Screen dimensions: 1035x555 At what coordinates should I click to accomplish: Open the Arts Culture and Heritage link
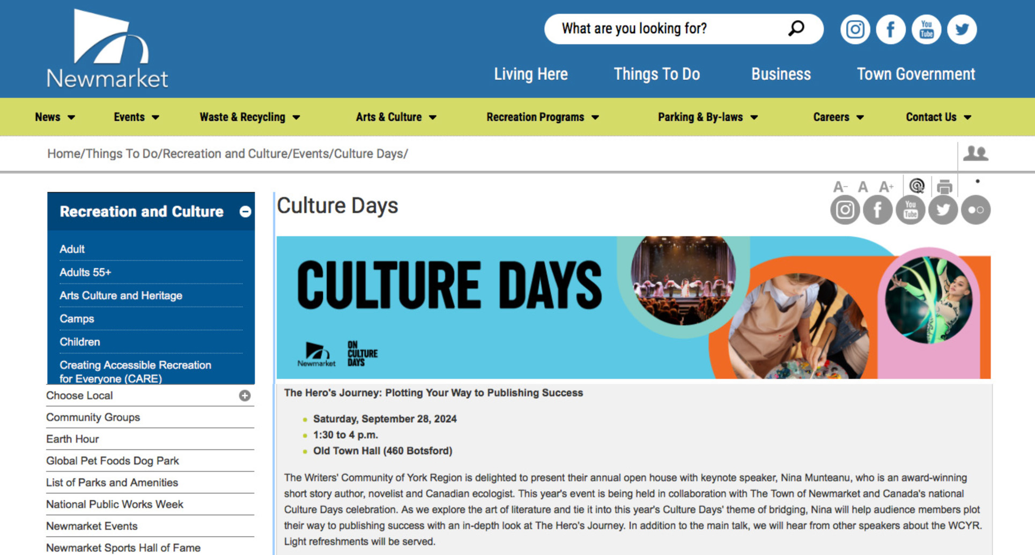pyautogui.click(x=121, y=296)
